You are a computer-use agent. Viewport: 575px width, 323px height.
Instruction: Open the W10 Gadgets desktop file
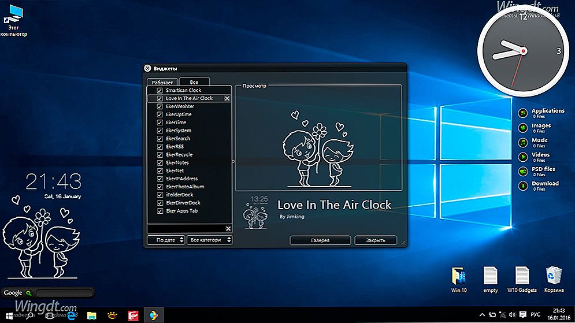click(522, 279)
